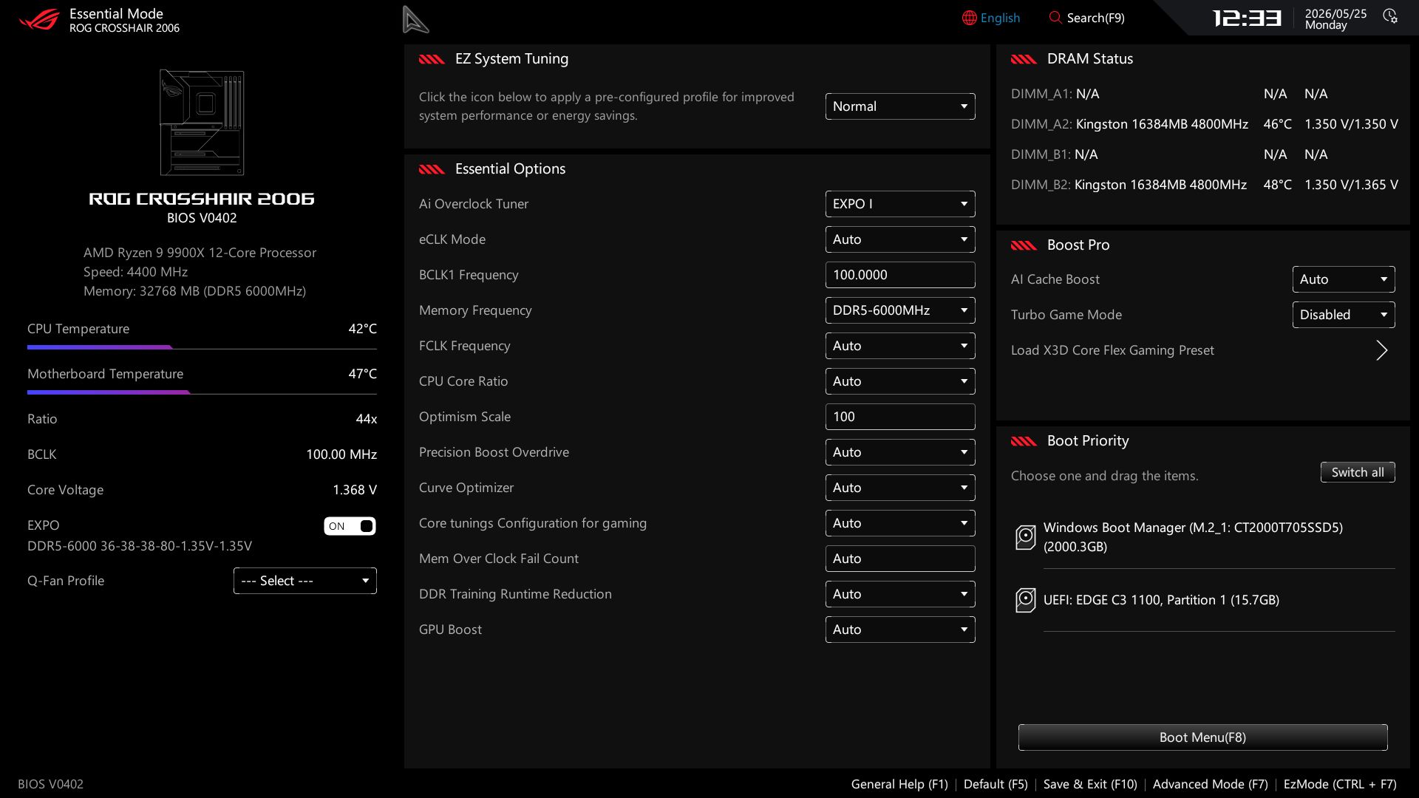Screen dimensions: 1419x798
Task: Click the Optimism Scale input field
Action: click(900, 417)
